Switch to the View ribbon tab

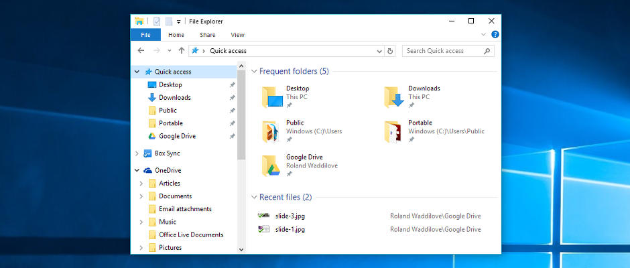pyautogui.click(x=237, y=35)
